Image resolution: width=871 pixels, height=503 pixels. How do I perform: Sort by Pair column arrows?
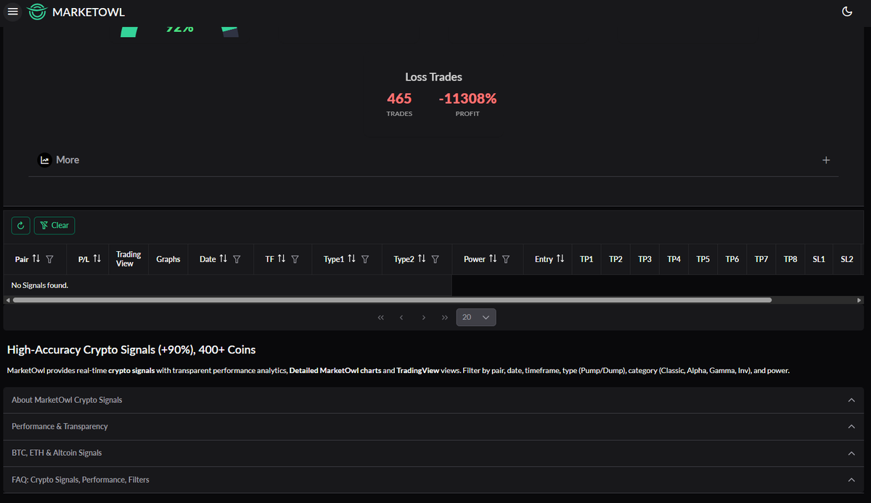pyautogui.click(x=36, y=258)
